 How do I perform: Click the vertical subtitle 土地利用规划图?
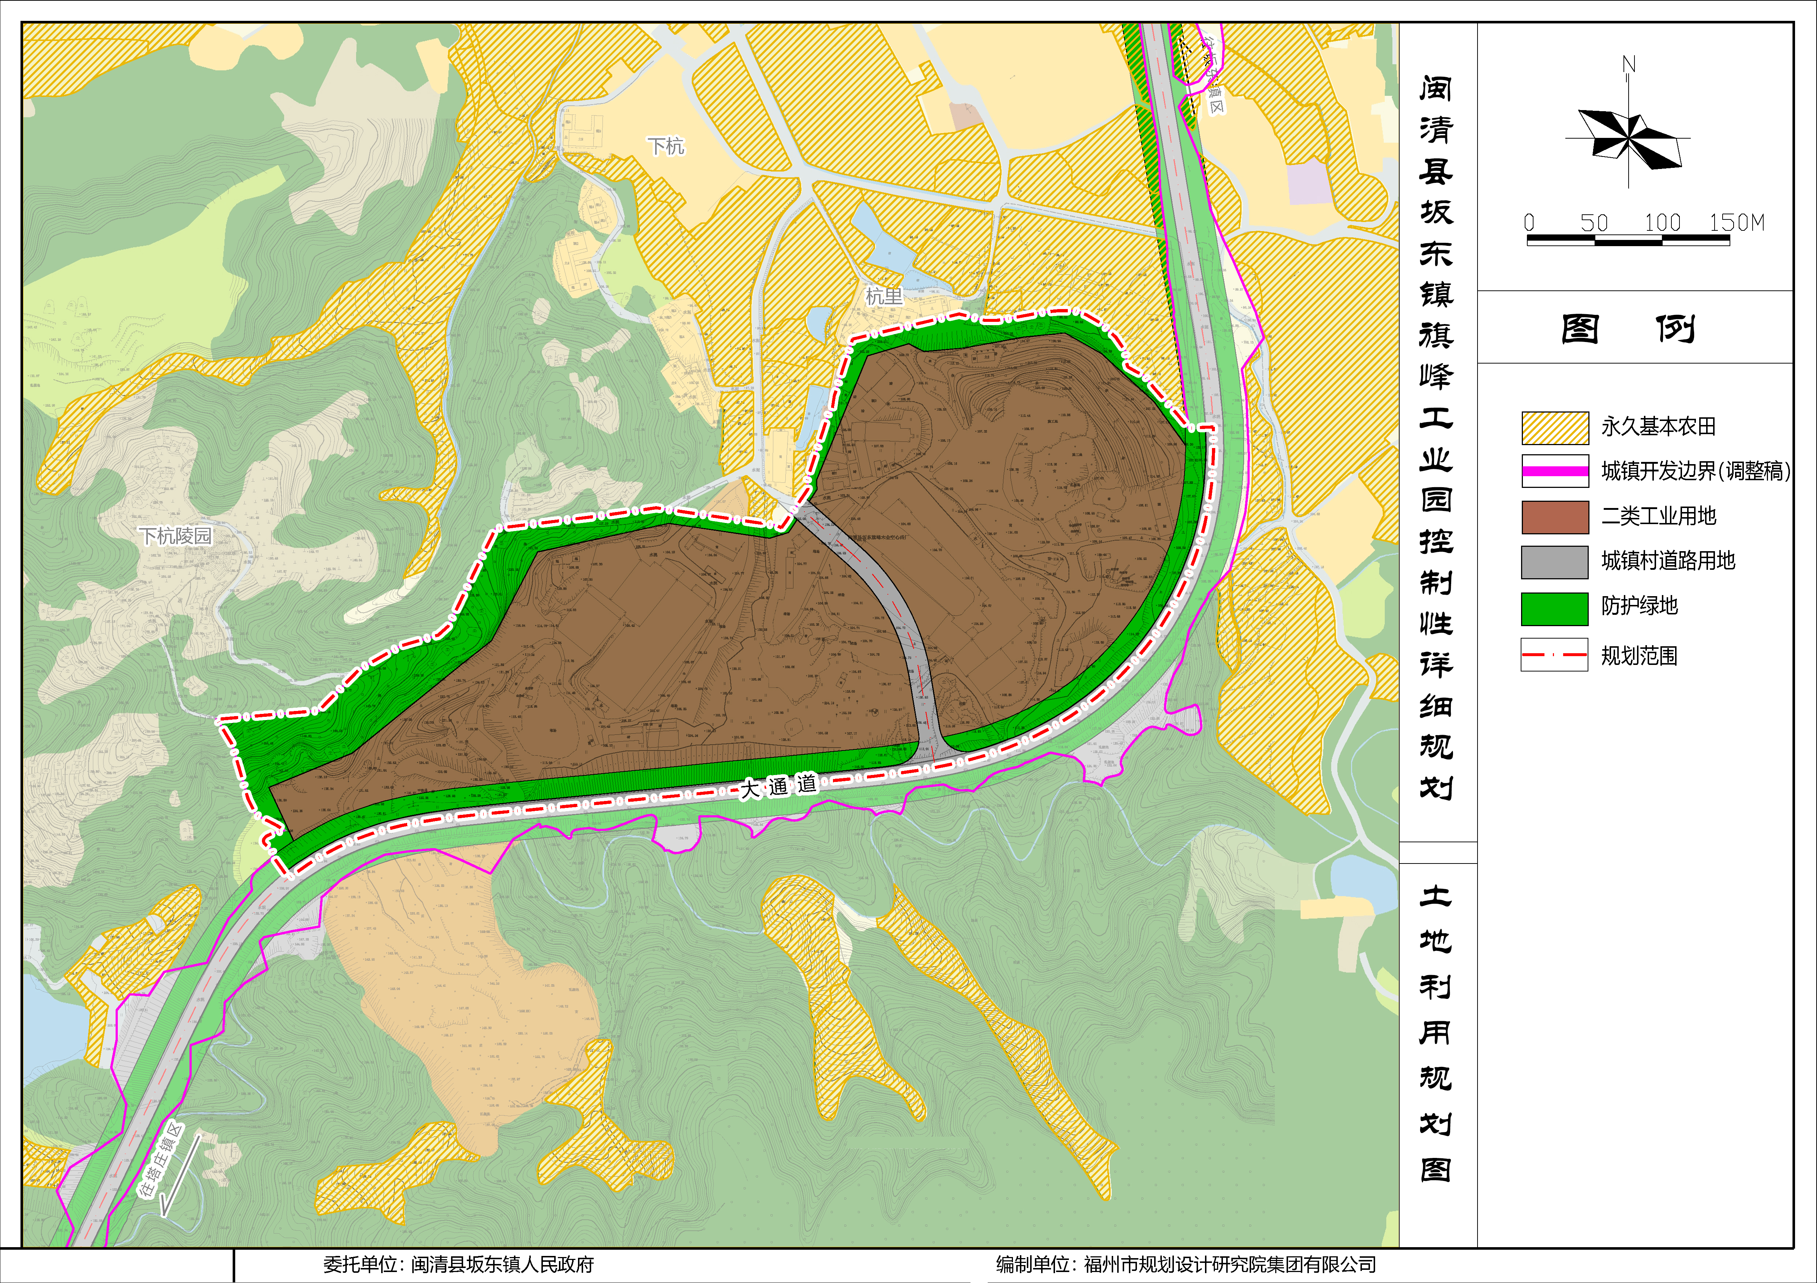[x=1436, y=1033]
